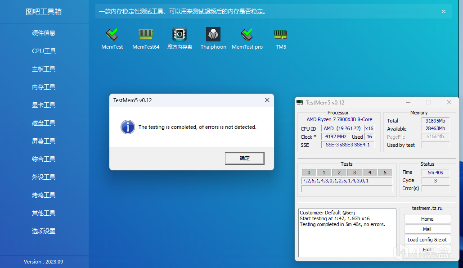Click the Total memory 31895Mb value
Screen dimensions: 463x268
(x=436, y=121)
